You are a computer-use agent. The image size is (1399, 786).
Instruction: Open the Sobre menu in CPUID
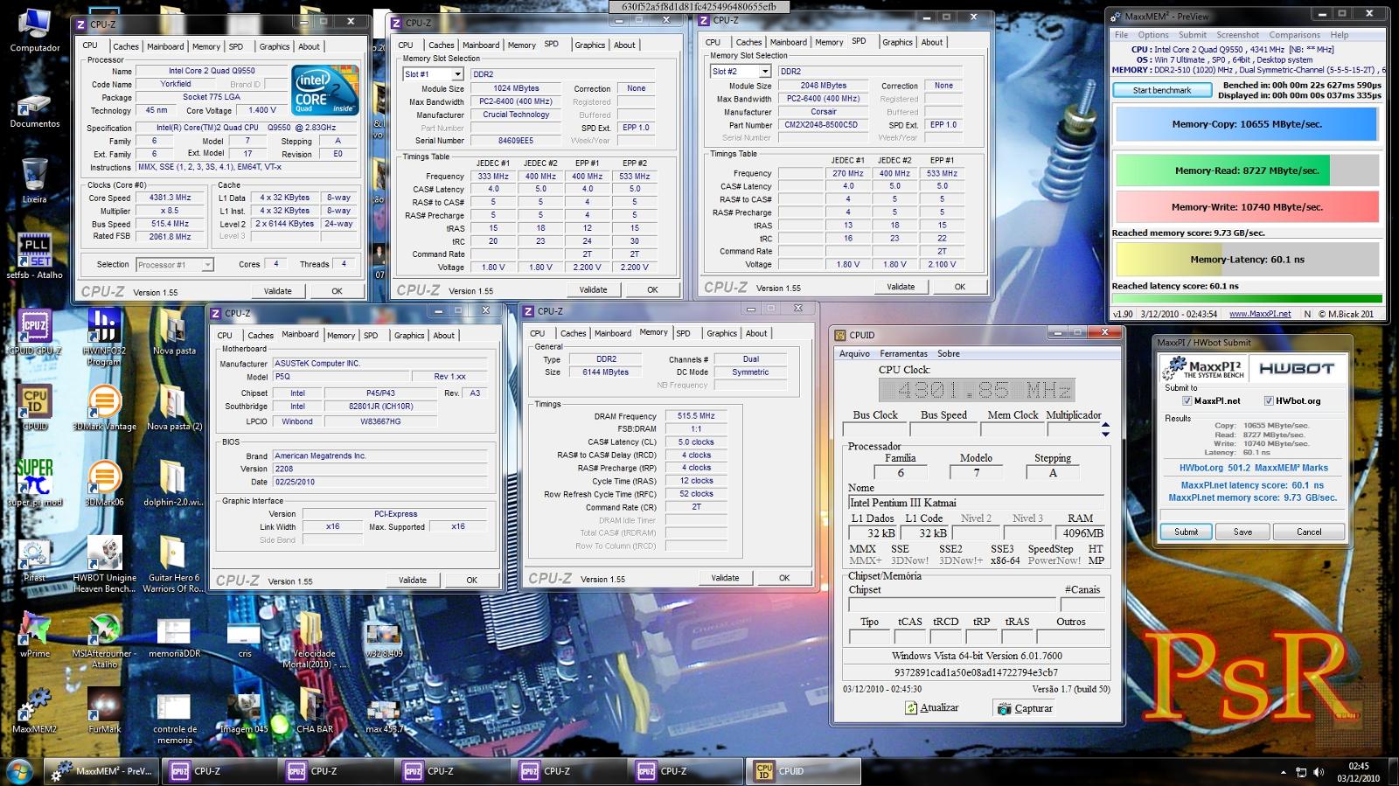point(949,354)
